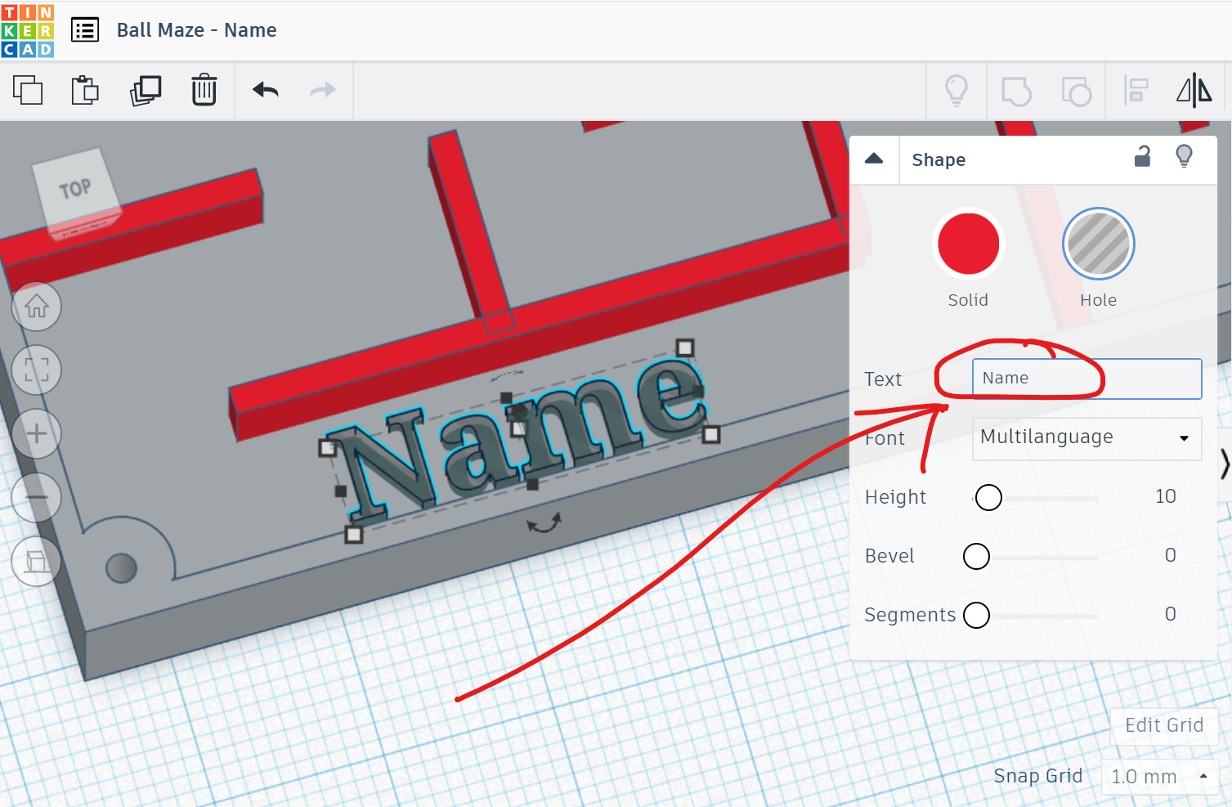Open the Tinkercad logo home link
Image resolution: width=1232 pixels, height=807 pixels.
[28, 30]
